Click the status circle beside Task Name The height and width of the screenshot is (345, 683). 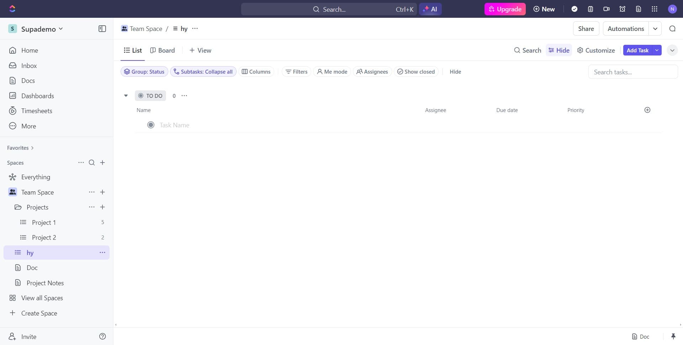(151, 125)
